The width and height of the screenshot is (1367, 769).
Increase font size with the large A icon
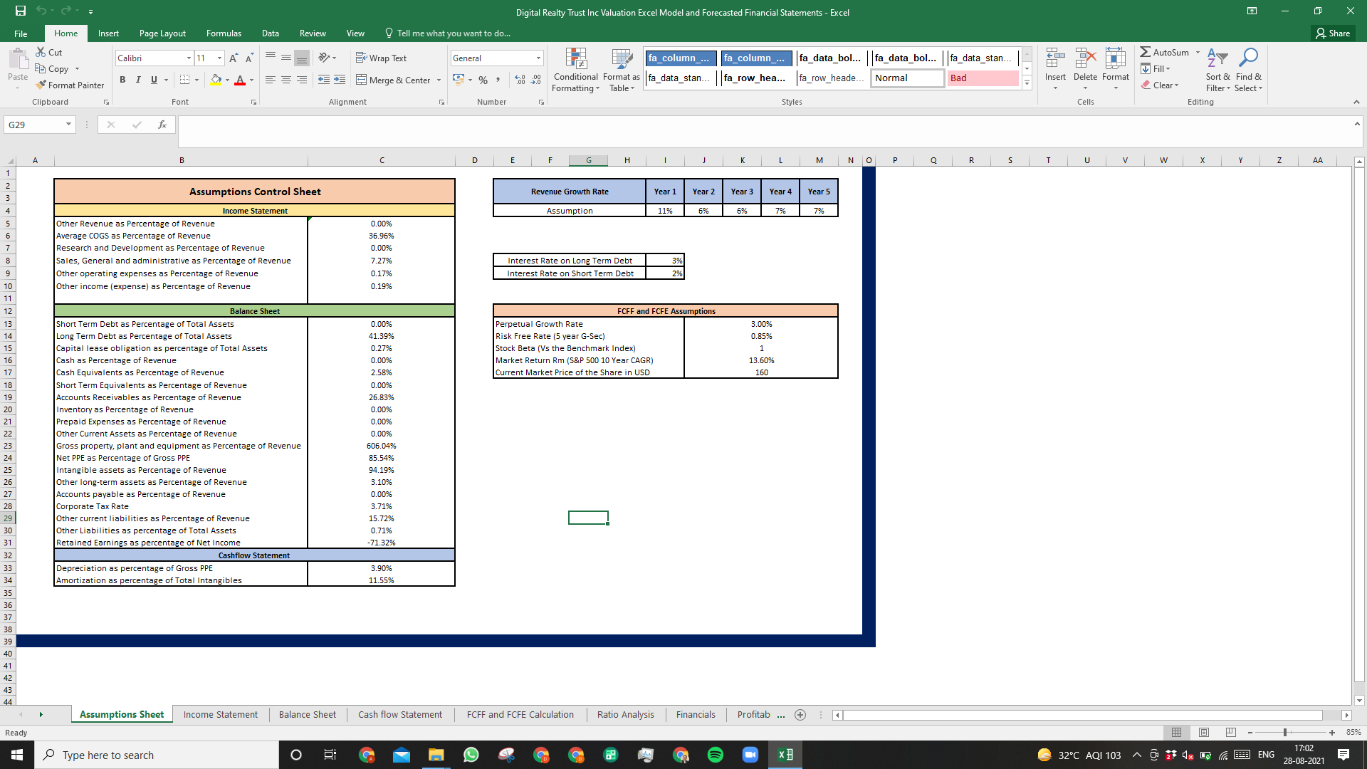(x=234, y=58)
